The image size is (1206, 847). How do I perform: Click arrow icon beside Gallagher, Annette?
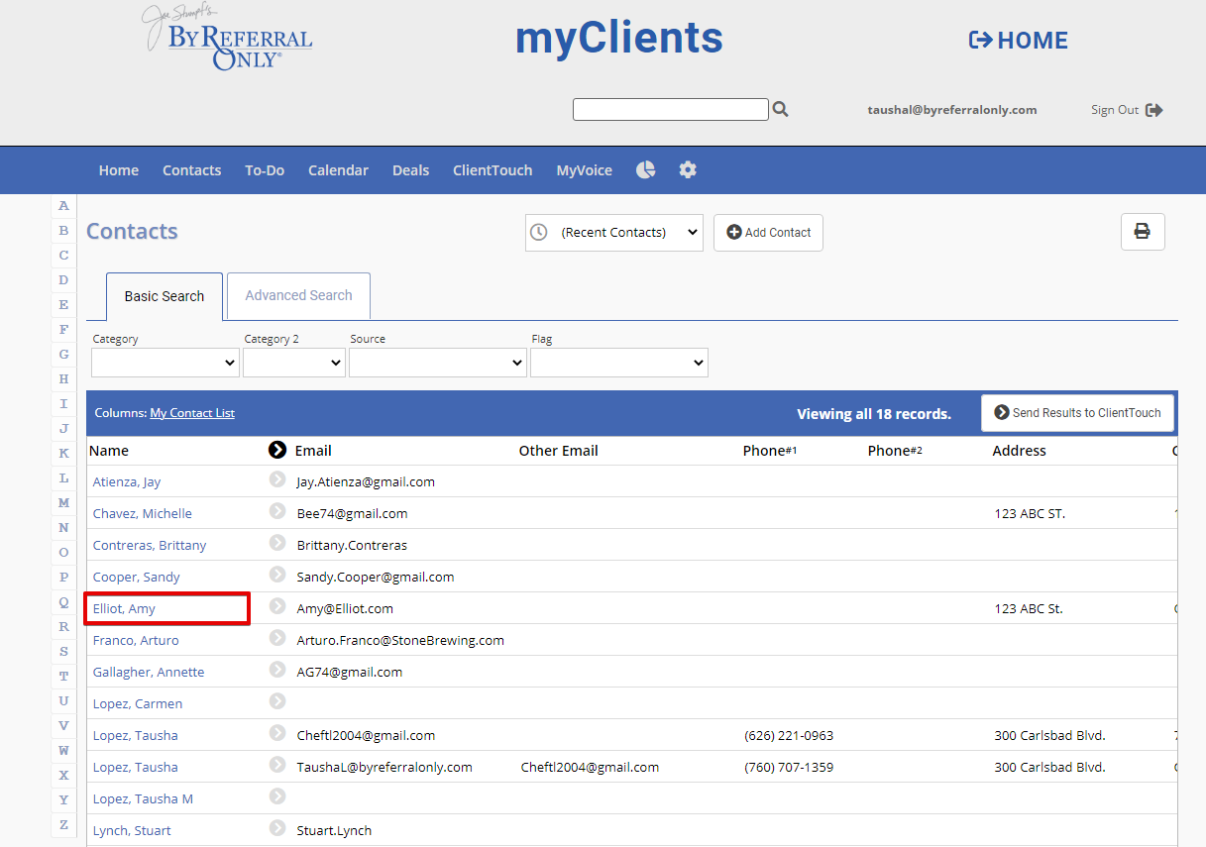[x=277, y=671]
